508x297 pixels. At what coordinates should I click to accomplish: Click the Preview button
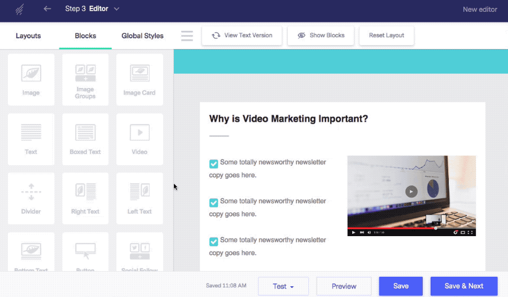[x=344, y=286]
